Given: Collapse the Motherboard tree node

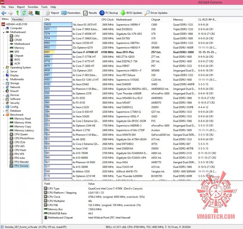Looking at the screenshot, I should 4,32.
